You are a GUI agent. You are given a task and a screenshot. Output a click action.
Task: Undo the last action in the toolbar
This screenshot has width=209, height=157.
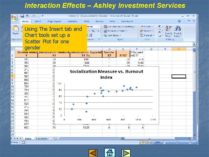pyautogui.click(x=27, y=16)
